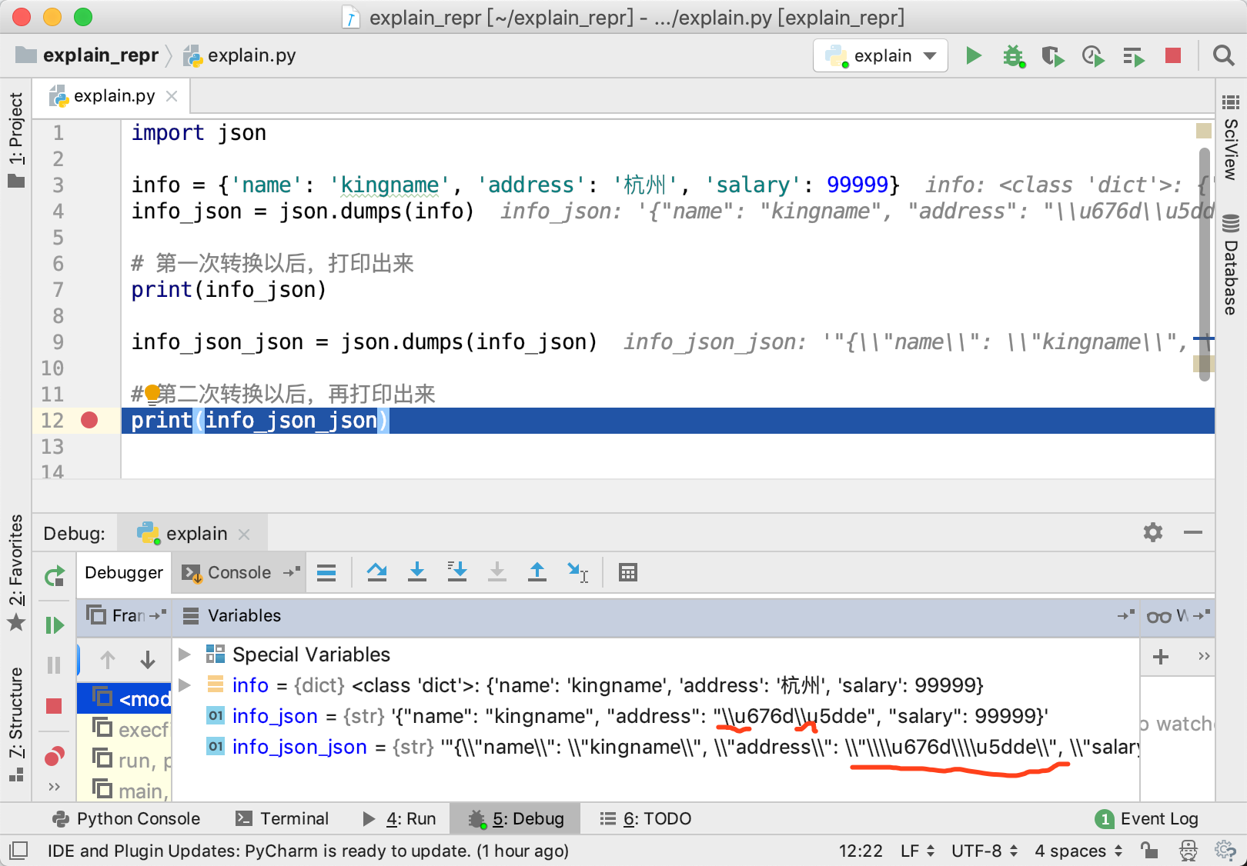1247x866 pixels.
Task: Toggle the breakpoint on line 12
Action: coord(89,420)
